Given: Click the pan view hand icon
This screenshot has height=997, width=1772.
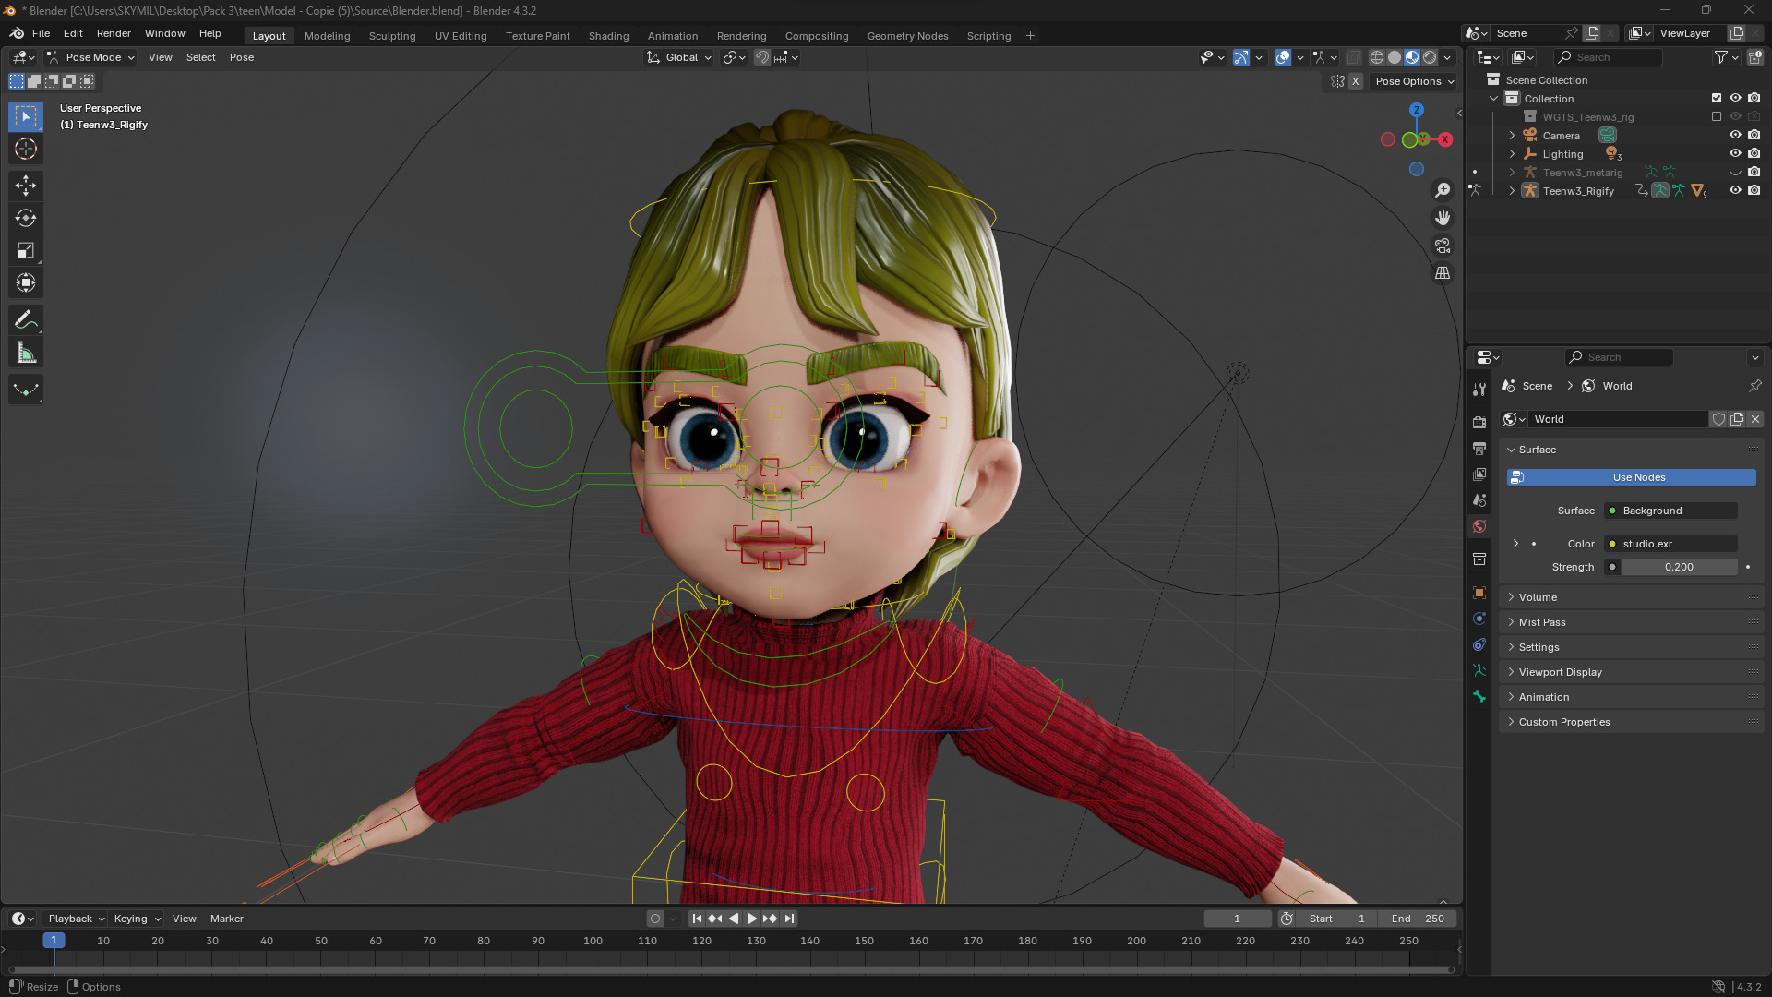Looking at the screenshot, I should [x=1443, y=218].
